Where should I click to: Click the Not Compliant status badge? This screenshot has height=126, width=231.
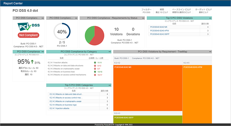[28, 35]
